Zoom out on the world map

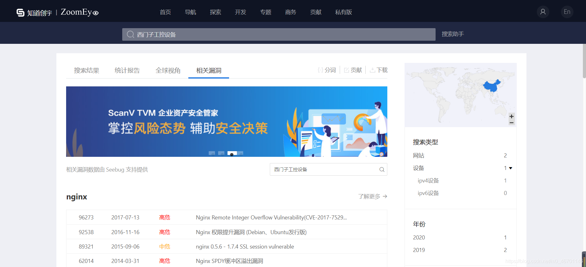(x=511, y=122)
